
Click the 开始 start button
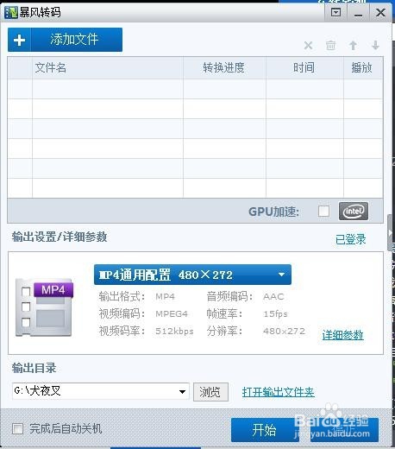coord(264,430)
